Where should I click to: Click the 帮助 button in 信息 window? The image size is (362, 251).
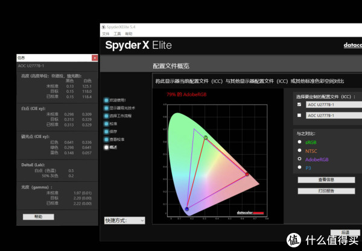coord(39,217)
